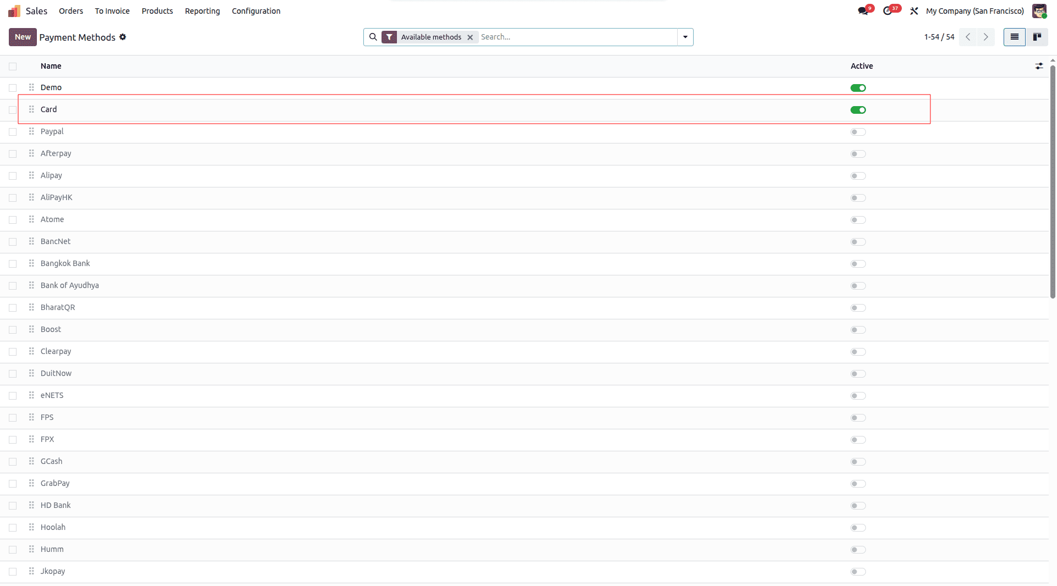
Task: Open the Odoo apps home icon
Action: point(14,10)
